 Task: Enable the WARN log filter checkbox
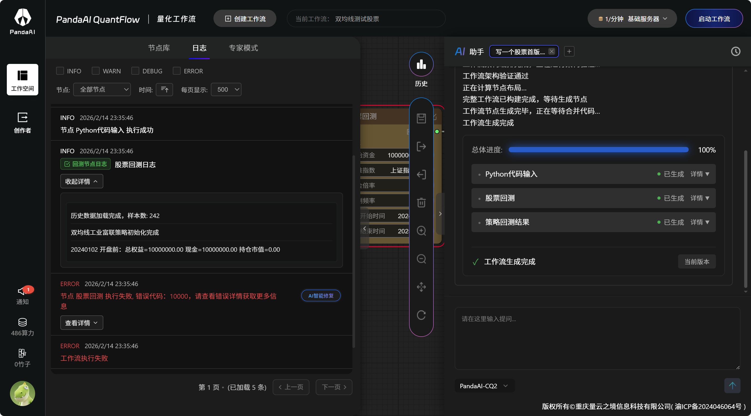coord(96,71)
